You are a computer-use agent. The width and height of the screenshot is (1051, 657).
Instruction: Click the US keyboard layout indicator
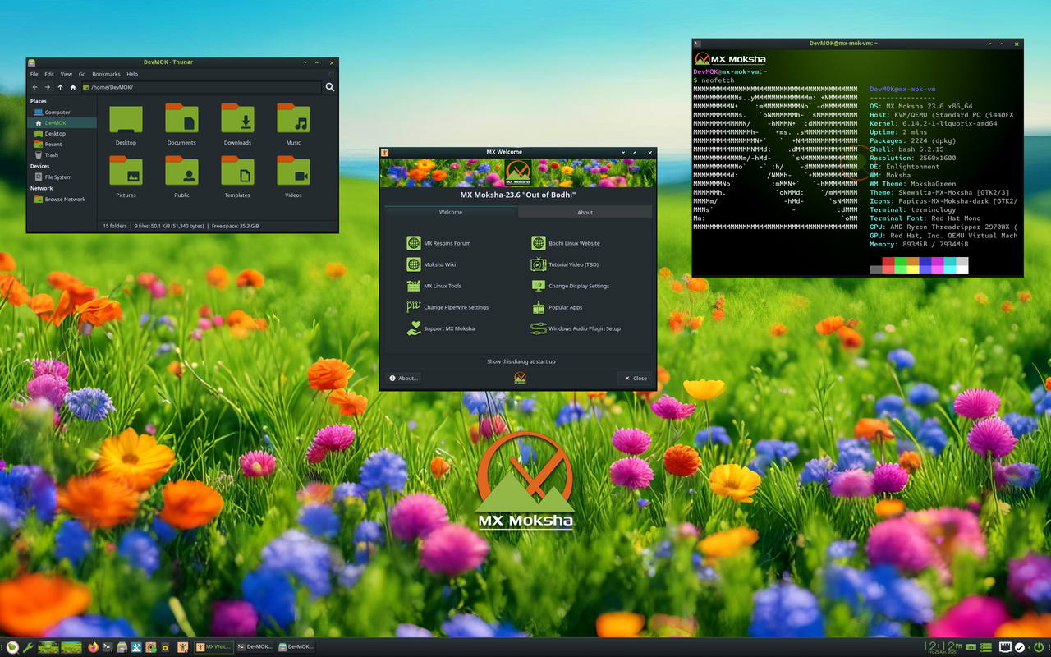[x=971, y=647]
